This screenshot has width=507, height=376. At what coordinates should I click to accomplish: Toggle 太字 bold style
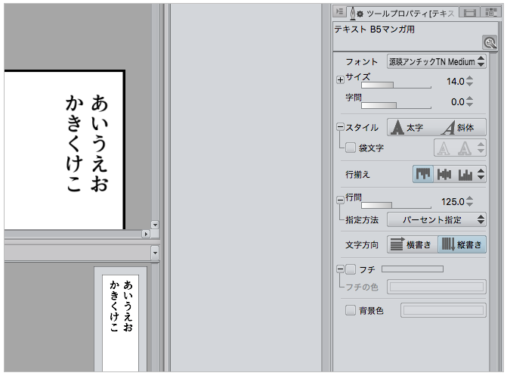pyautogui.click(x=412, y=127)
